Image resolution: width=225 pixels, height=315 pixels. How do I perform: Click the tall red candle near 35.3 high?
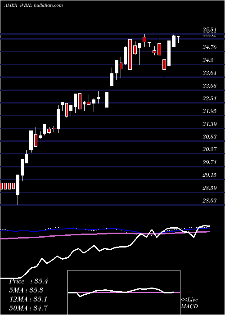point(130,54)
